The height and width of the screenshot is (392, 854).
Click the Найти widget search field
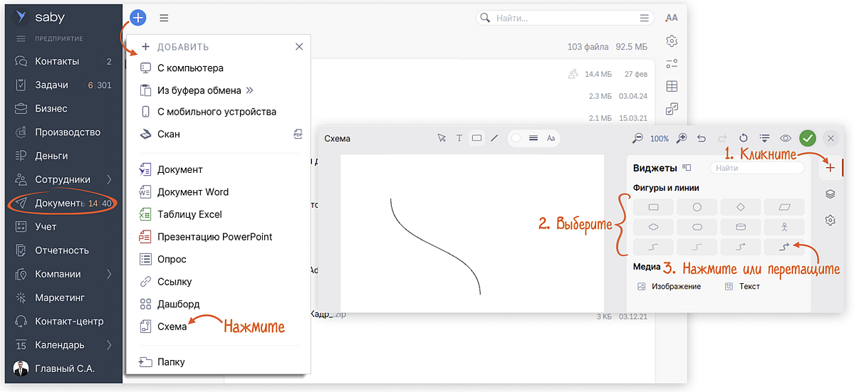(756, 168)
